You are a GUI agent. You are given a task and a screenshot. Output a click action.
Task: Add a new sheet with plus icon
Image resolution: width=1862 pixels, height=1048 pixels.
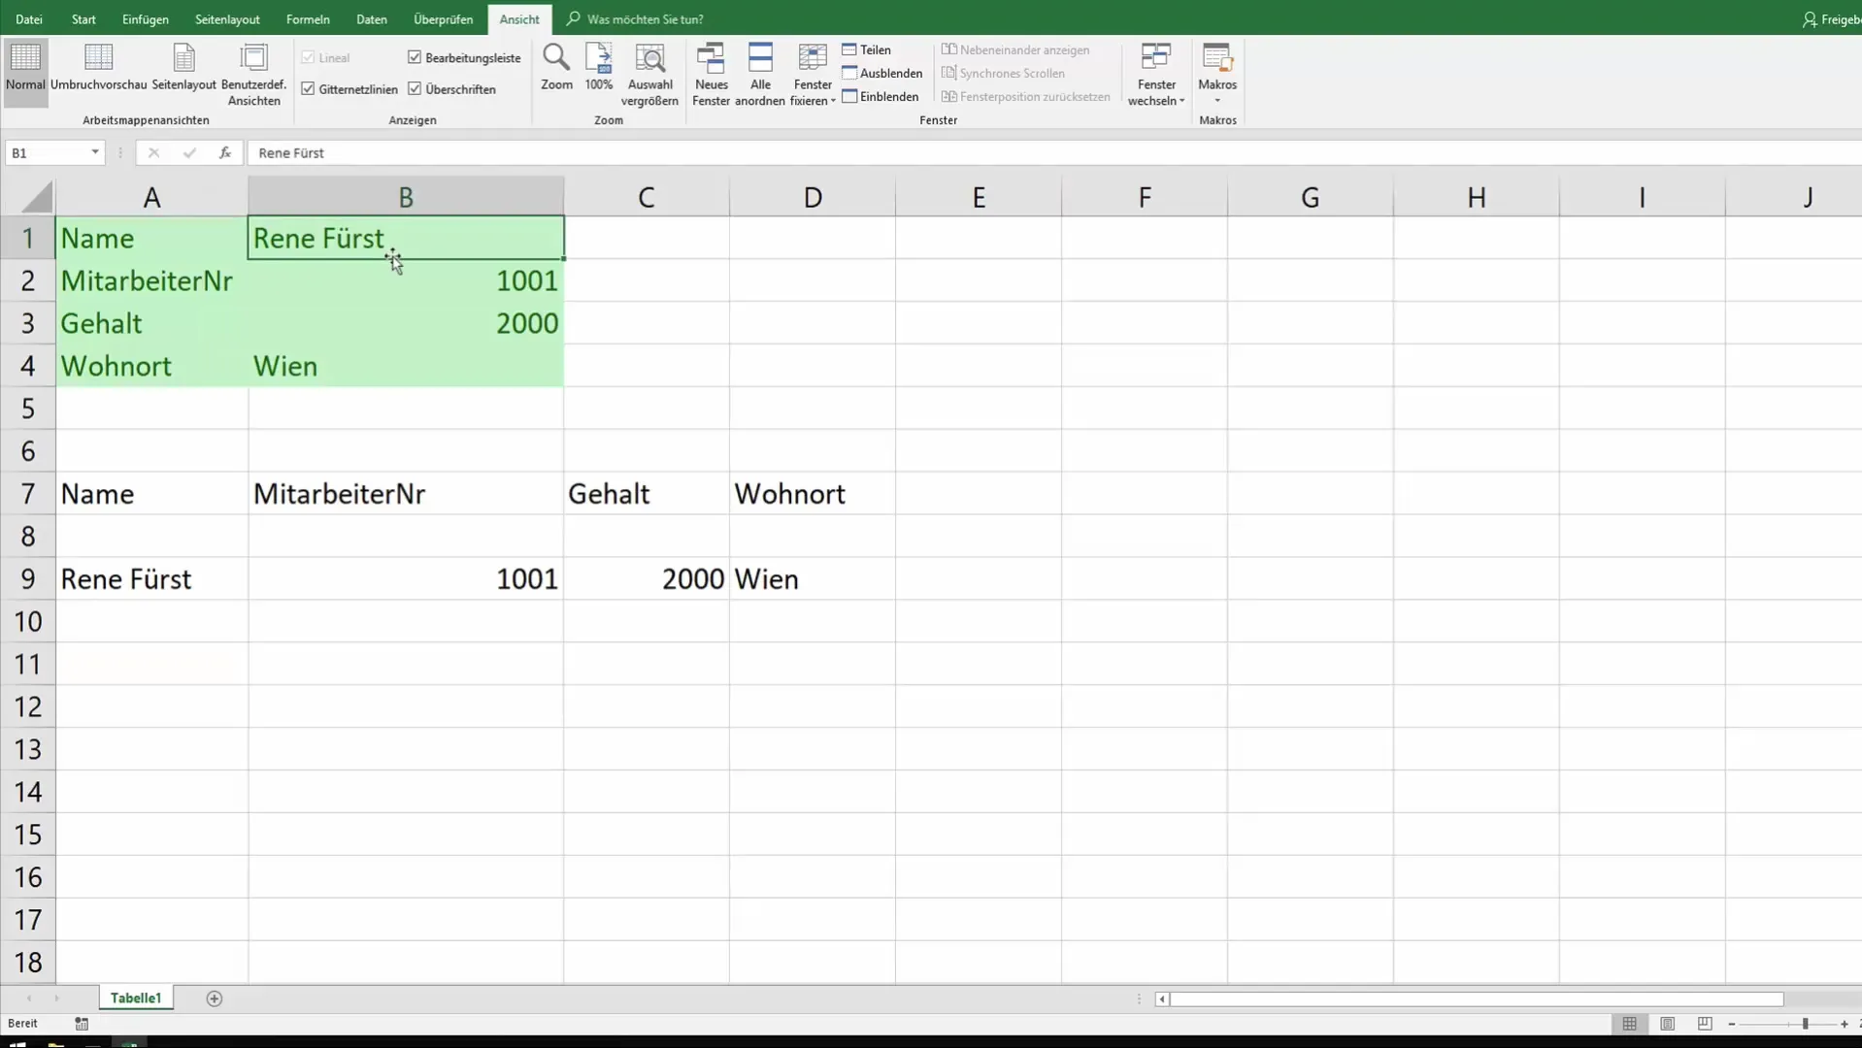click(215, 999)
